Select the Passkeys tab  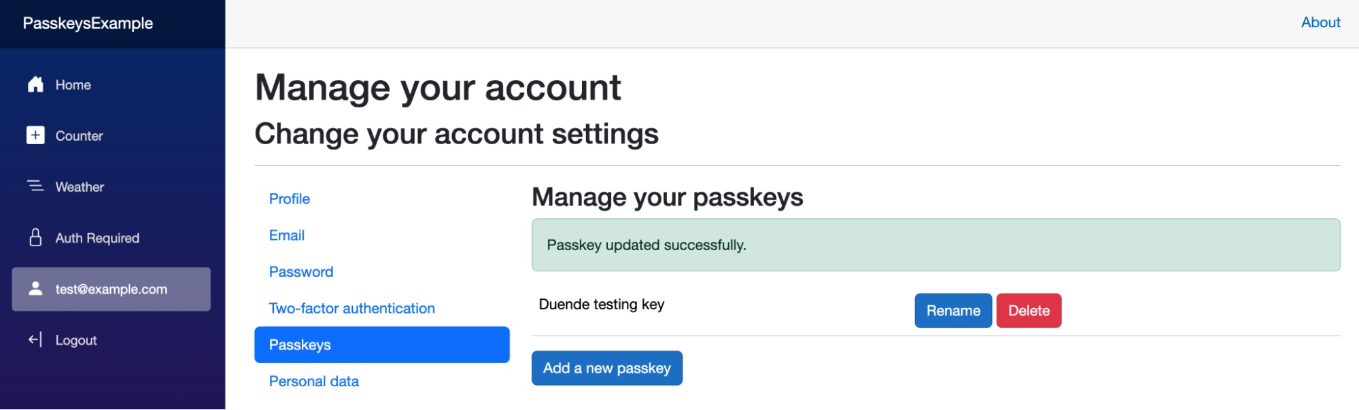click(381, 345)
